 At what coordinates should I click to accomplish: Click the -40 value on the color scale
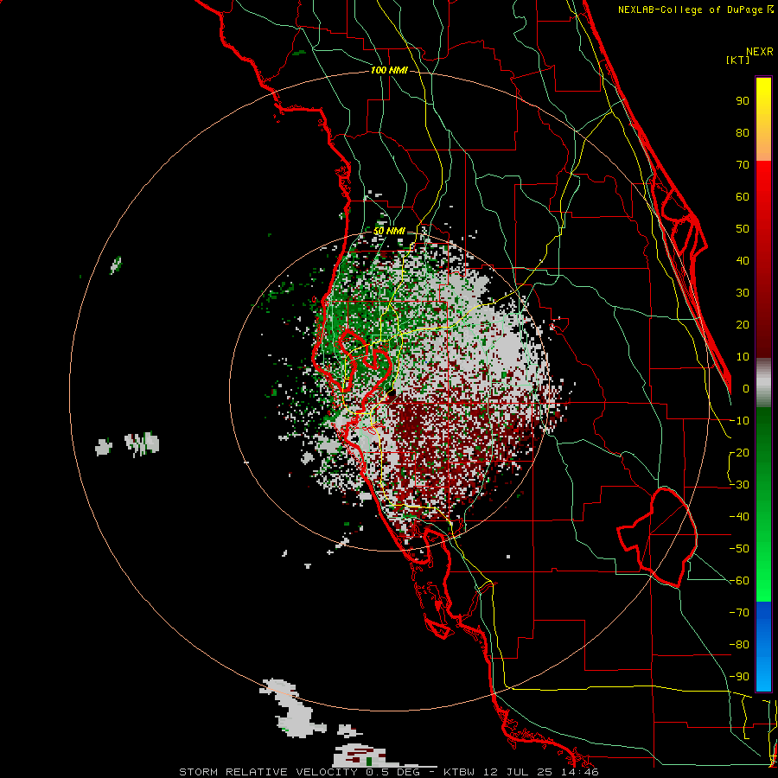739,517
